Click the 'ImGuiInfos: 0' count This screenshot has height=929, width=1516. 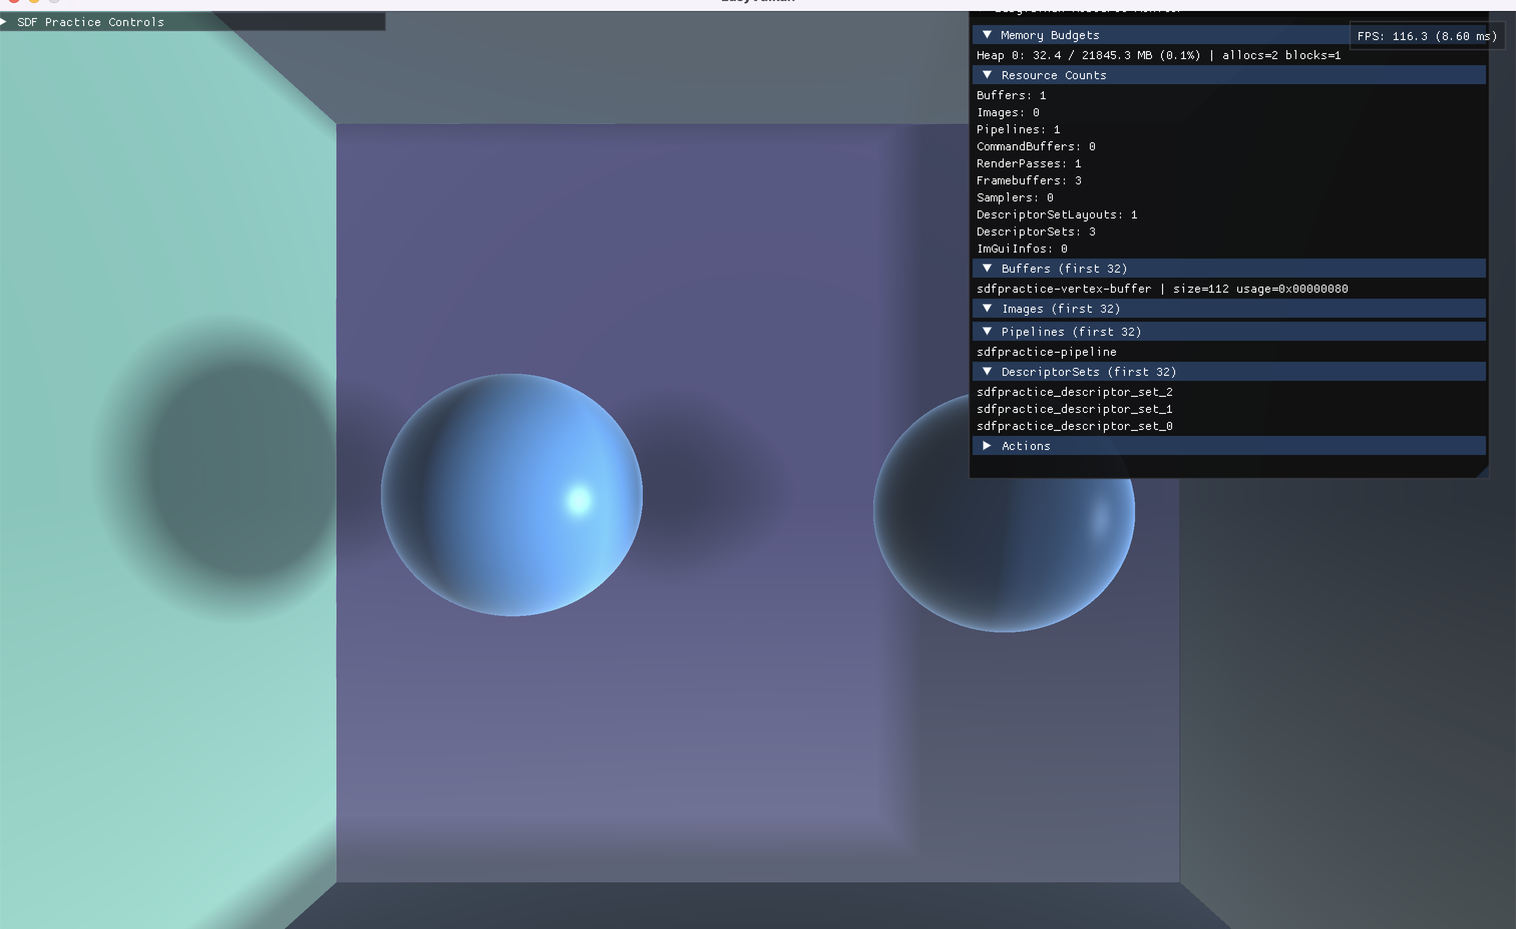[1021, 249]
